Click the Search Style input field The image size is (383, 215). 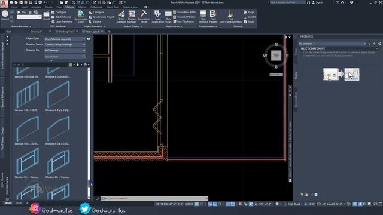click(65, 56)
